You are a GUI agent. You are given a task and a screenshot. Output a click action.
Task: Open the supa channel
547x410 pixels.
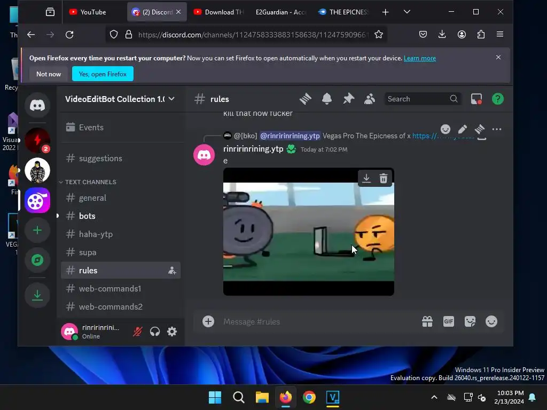pyautogui.click(x=121, y=252)
